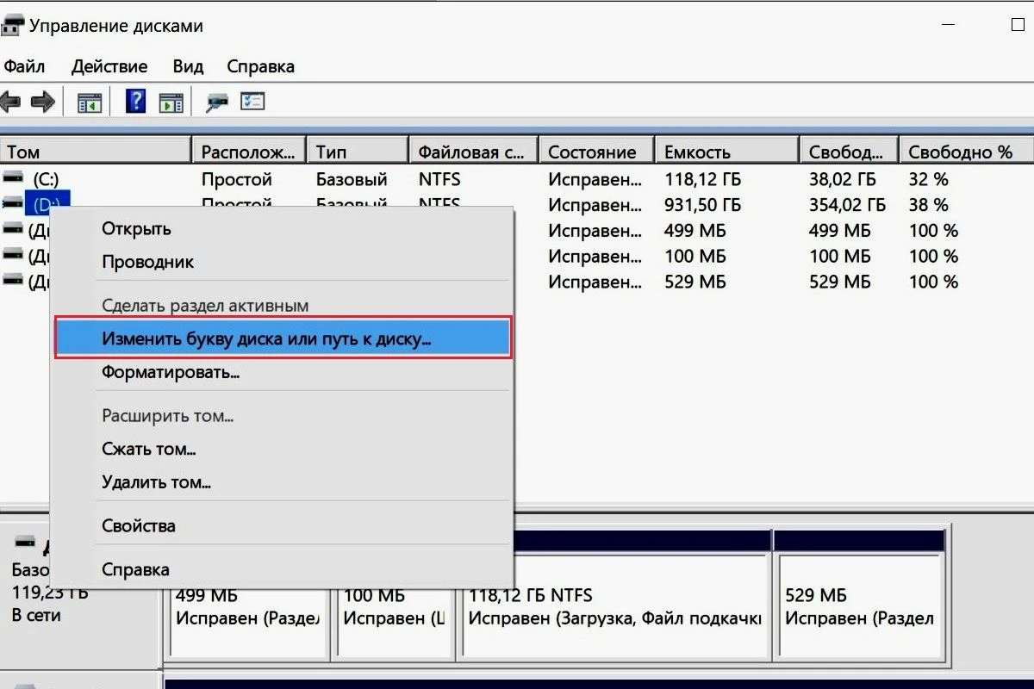Sort by the Свободно % column header
The image size is (1034, 689).
click(x=967, y=152)
